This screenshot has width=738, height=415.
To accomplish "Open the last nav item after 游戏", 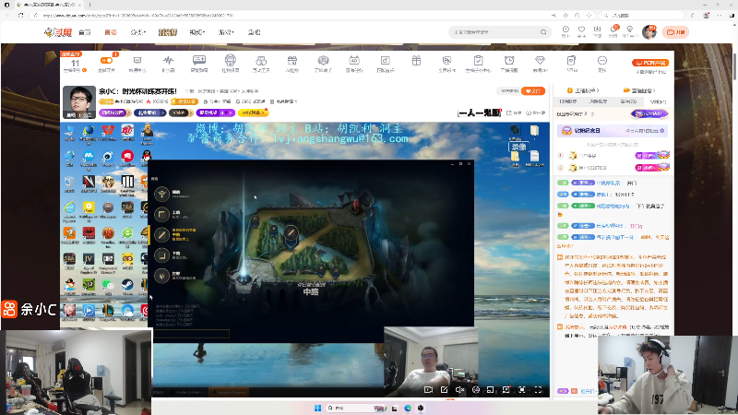I will click(255, 32).
